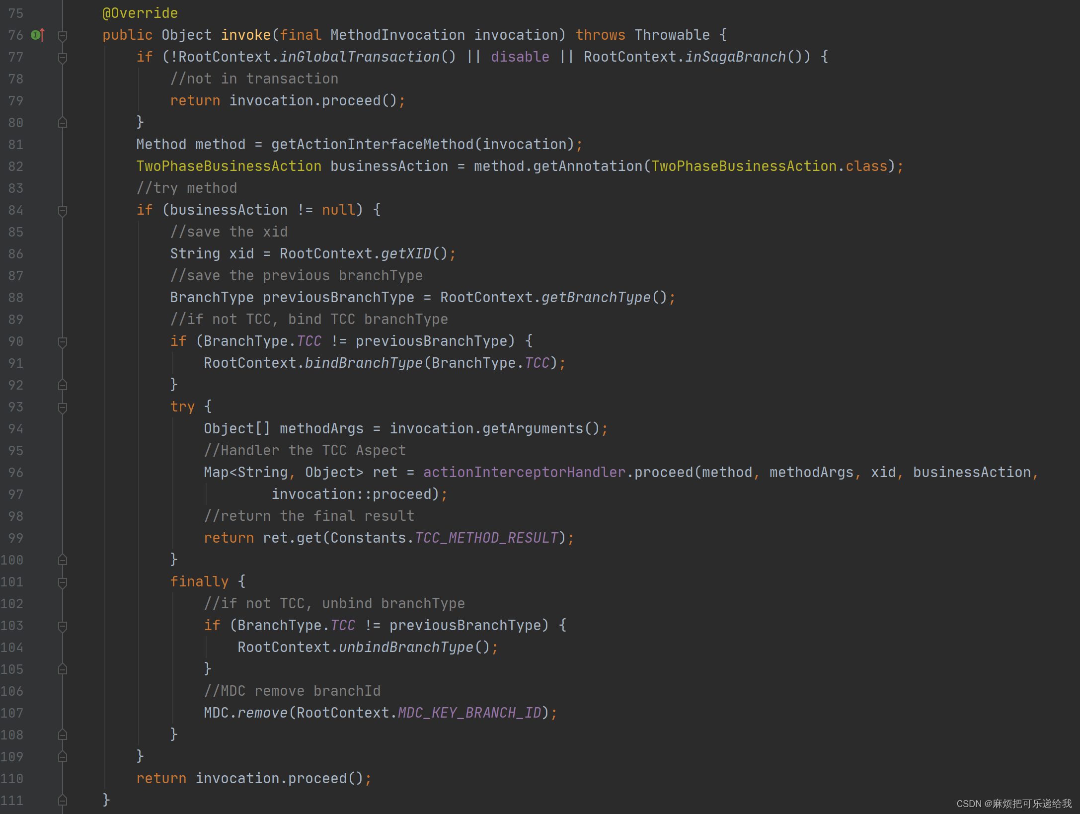
Task: Click the inSagaBranch method call
Action: [x=735, y=57]
